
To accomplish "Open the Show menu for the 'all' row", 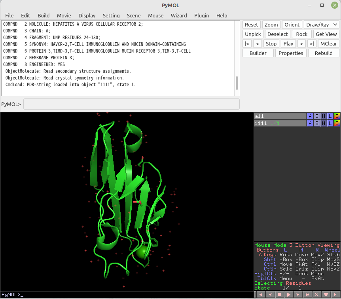I will (x=317, y=116).
